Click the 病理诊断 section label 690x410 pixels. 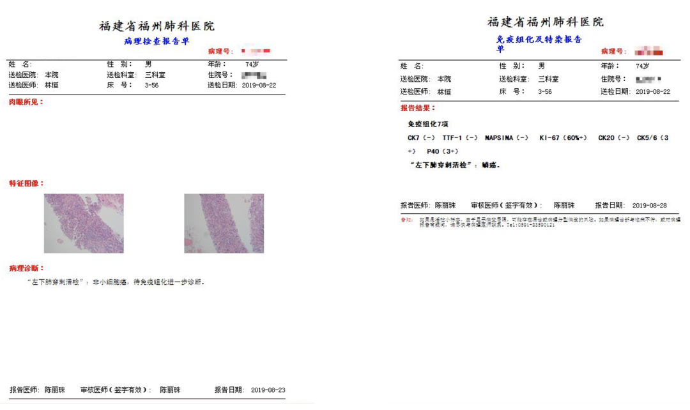(x=26, y=268)
